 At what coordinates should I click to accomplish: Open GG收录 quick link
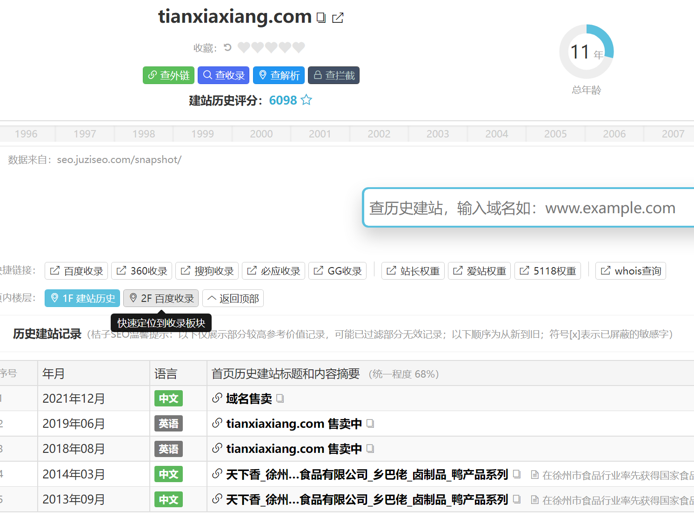(x=337, y=271)
